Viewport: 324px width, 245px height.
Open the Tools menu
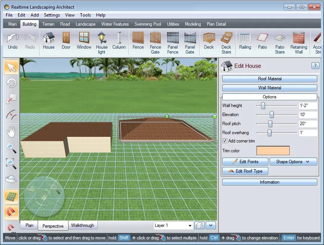[86, 15]
